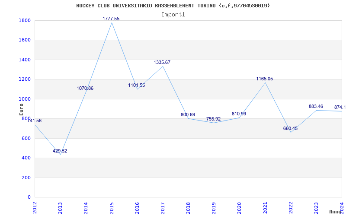Select the 2018 x-axis year label
Image resolution: width=346 pixels, height=216 pixels.
coord(188,208)
